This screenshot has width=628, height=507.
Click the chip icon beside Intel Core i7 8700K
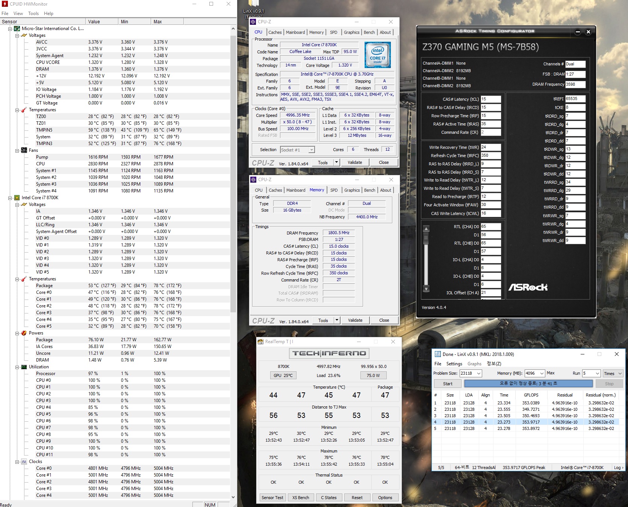pyautogui.click(x=17, y=198)
